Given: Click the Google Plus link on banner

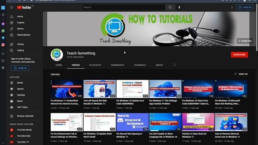Looking at the screenshot, I should (x=245, y=41).
